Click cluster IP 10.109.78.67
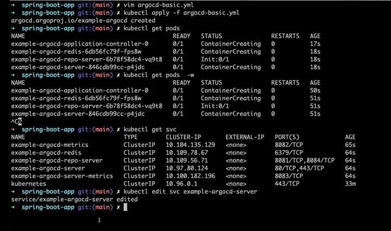Viewport: 391px width, 231px height. coord(187,153)
